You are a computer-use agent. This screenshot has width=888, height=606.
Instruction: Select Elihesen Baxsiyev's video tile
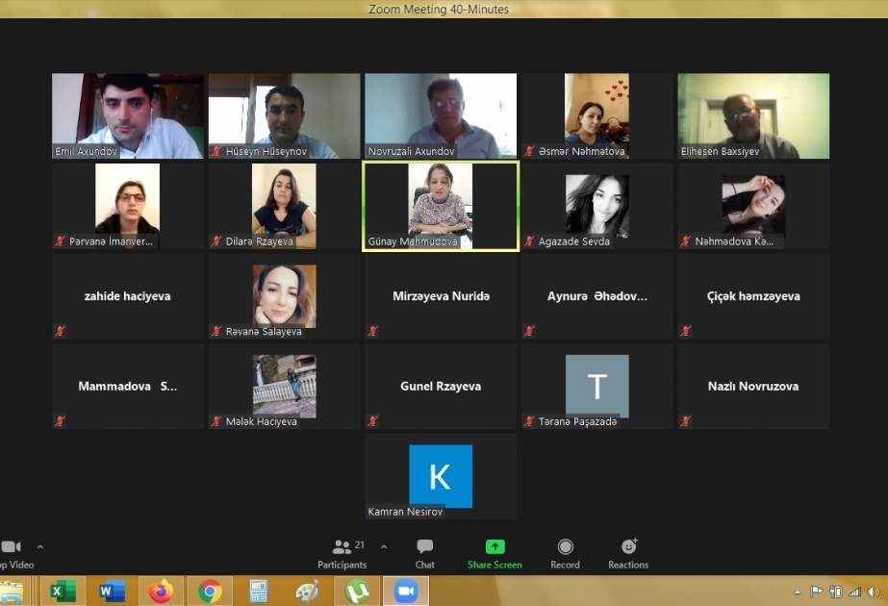pos(753,115)
